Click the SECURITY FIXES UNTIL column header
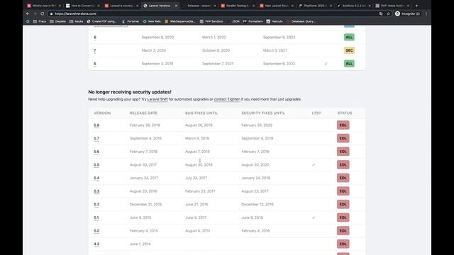 (x=263, y=113)
